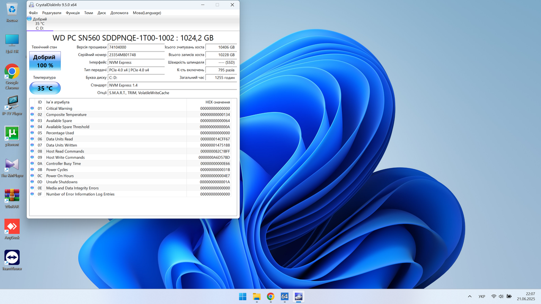This screenshot has width=541, height=304.
Task: Select the CrystalDiskInfo taskbar icon
Action: tap(298, 296)
